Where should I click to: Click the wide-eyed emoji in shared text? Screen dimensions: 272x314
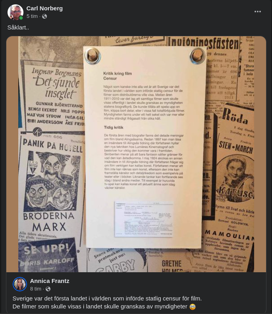tap(192, 306)
